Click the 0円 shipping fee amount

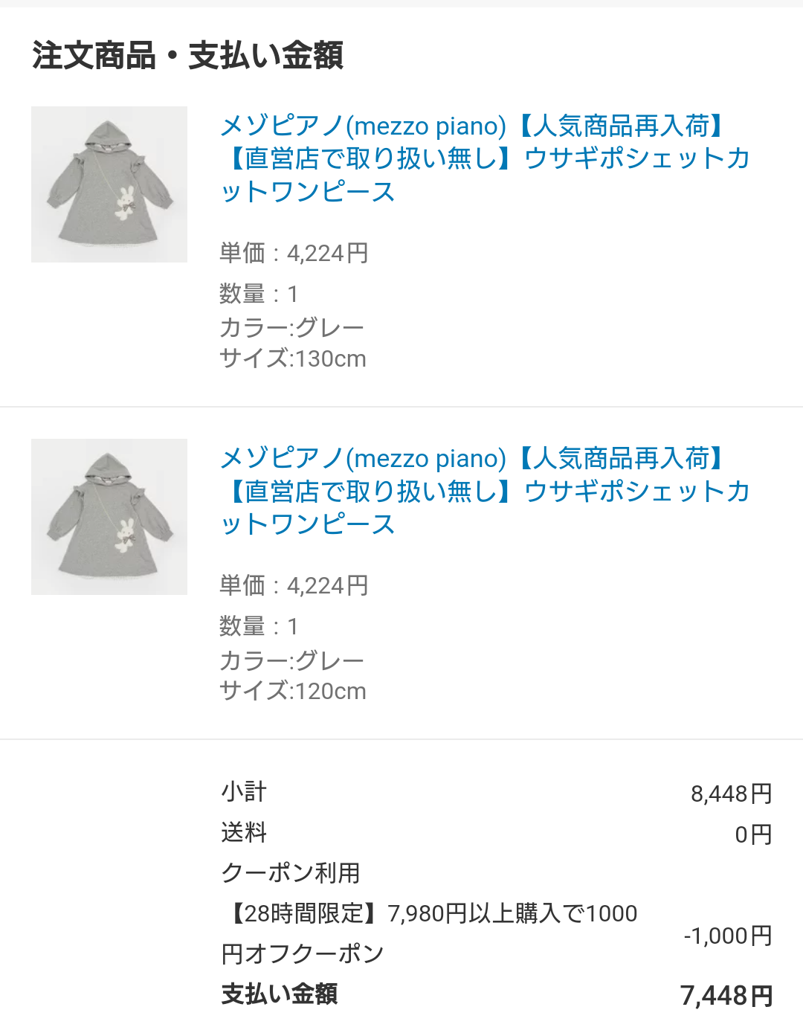click(x=753, y=834)
